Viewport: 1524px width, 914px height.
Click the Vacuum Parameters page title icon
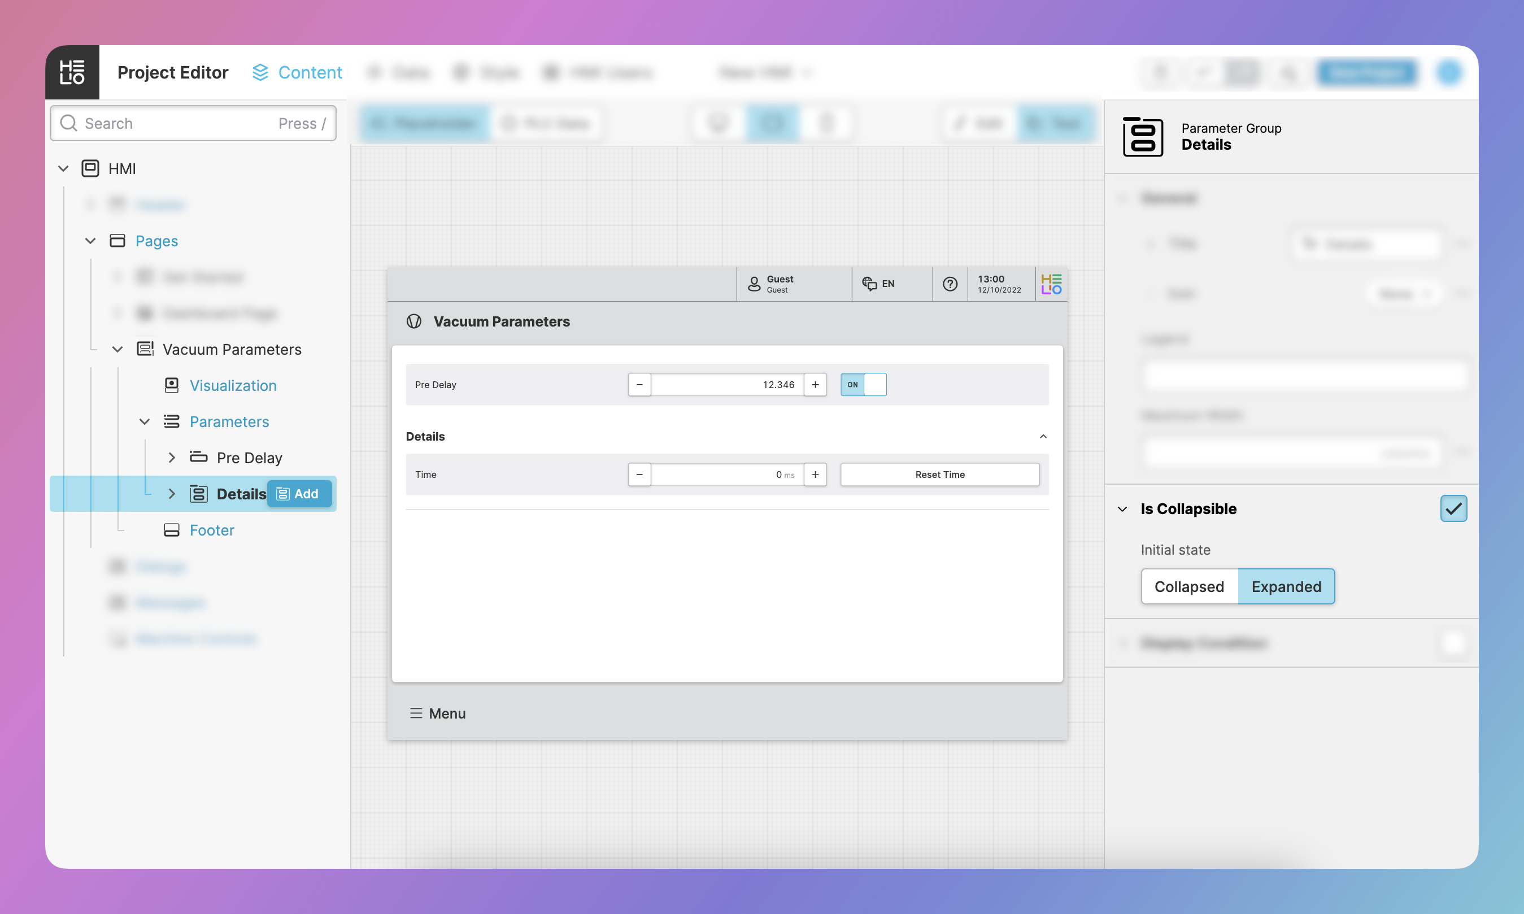pos(414,321)
